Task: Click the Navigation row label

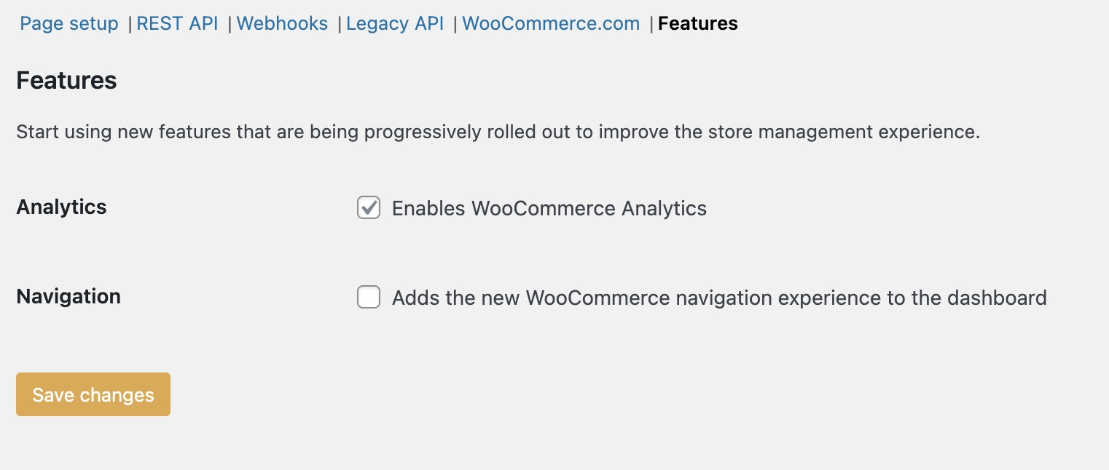Action: (x=68, y=297)
